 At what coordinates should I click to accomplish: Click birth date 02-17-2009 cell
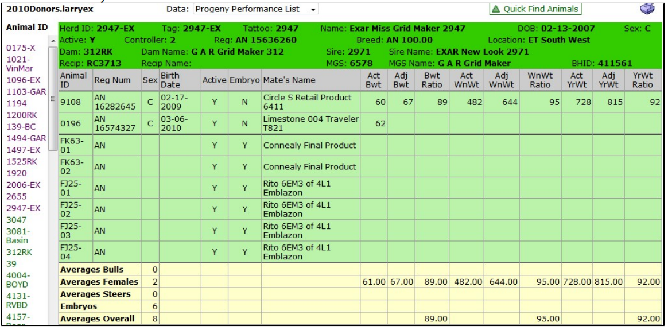(174, 102)
